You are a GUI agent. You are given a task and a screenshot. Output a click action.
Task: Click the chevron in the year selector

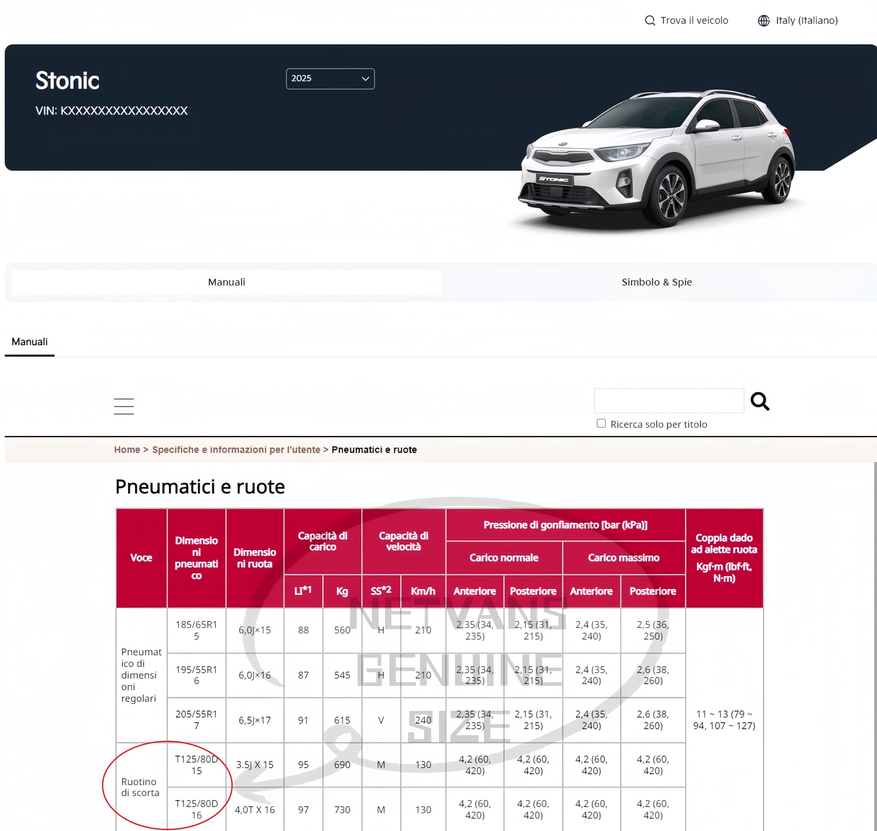click(365, 79)
